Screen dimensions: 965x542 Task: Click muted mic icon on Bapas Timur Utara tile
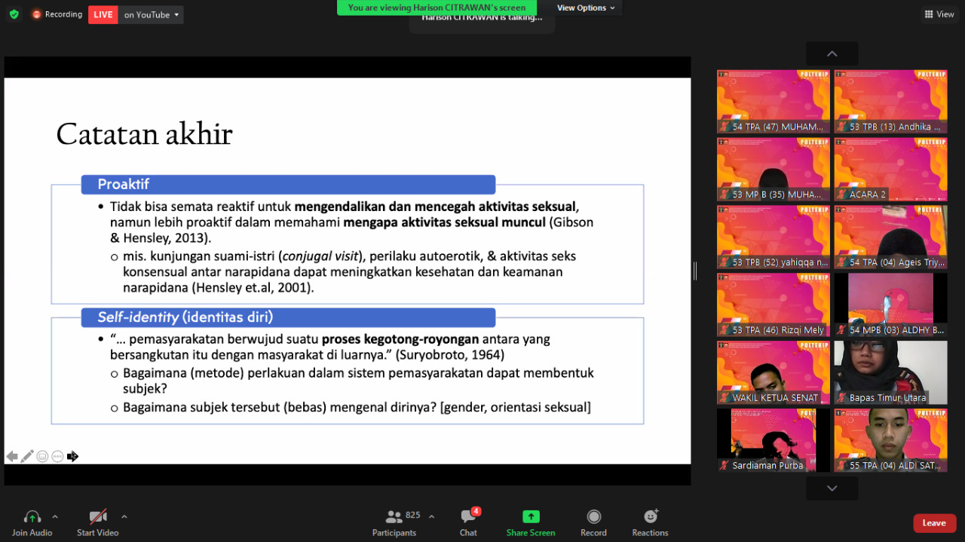[x=842, y=397]
